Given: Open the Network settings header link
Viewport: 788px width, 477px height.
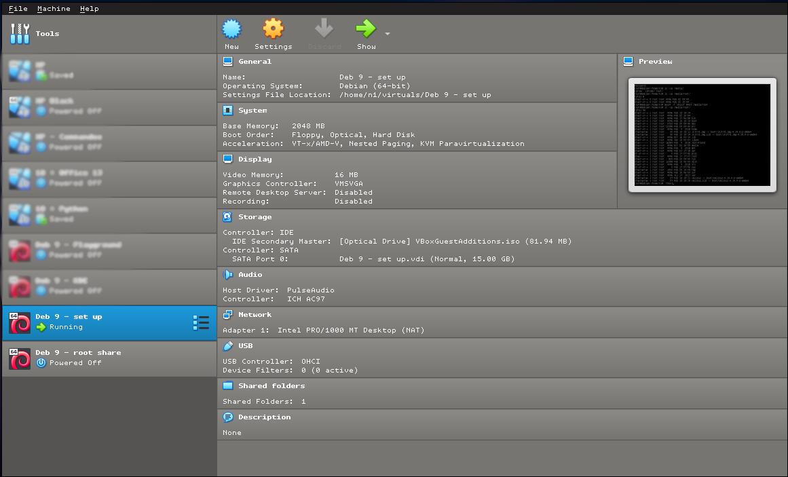Looking at the screenshot, I should click(x=255, y=314).
